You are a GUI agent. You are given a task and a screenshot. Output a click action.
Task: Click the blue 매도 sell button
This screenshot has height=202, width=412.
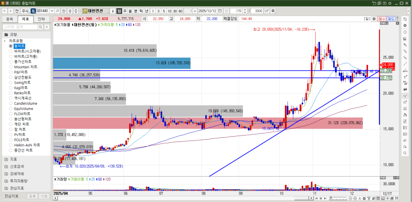[x=391, y=19]
